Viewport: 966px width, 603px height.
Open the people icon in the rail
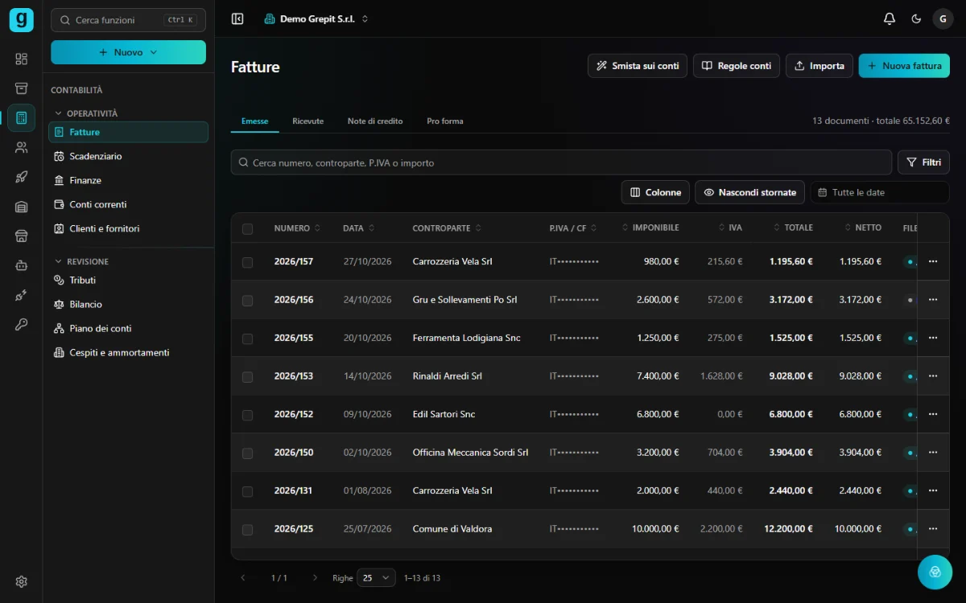pyautogui.click(x=21, y=147)
